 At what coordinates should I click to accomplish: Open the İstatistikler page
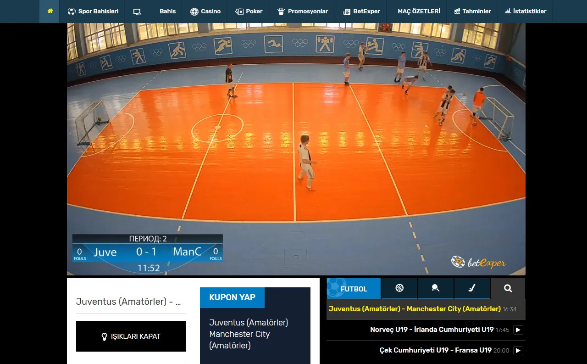525,11
